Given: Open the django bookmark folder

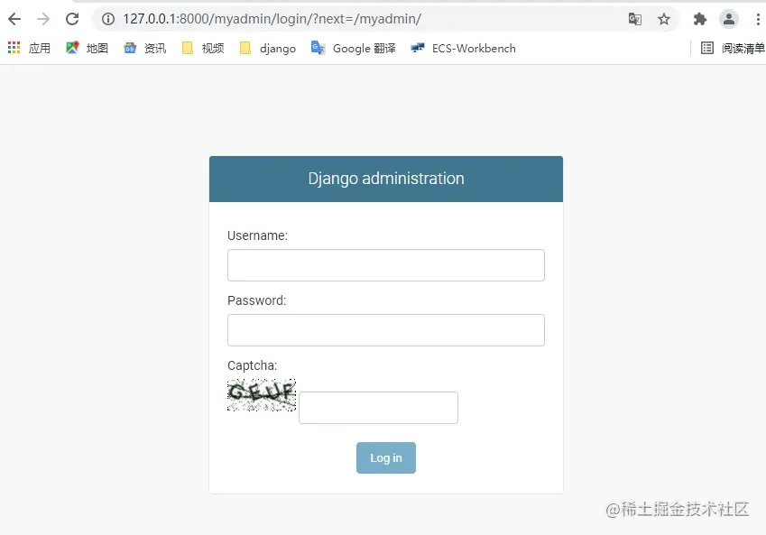Looking at the screenshot, I should (x=268, y=48).
